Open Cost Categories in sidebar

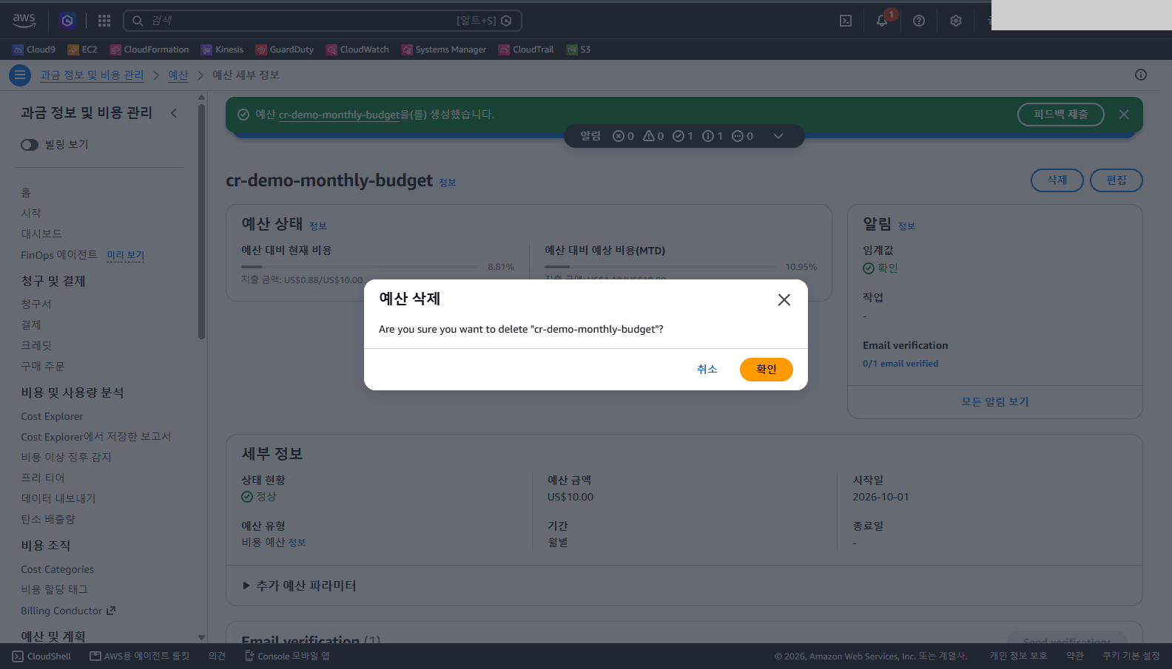pyautogui.click(x=57, y=569)
